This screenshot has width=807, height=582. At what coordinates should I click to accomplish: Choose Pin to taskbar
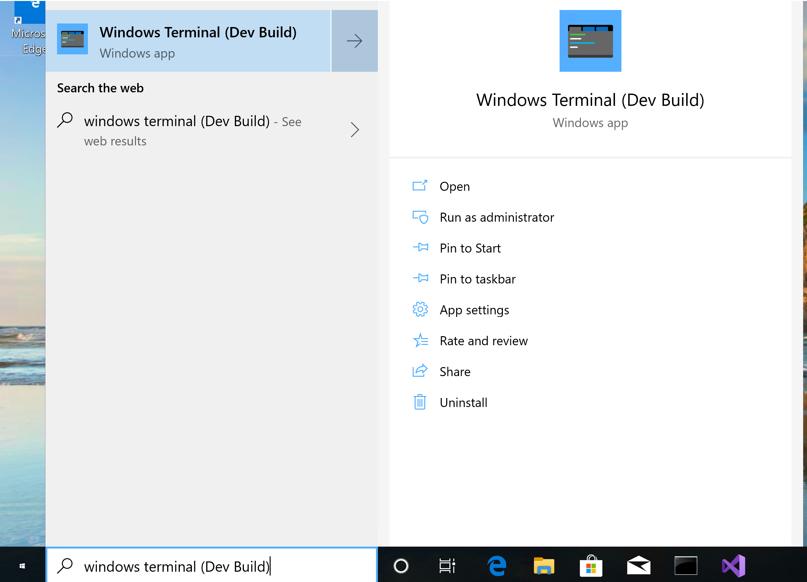click(477, 279)
